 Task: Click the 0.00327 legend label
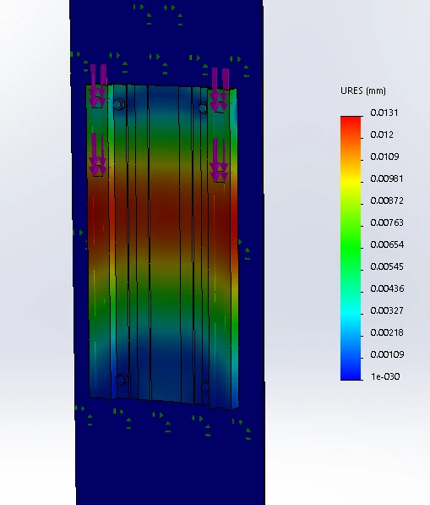387,310
